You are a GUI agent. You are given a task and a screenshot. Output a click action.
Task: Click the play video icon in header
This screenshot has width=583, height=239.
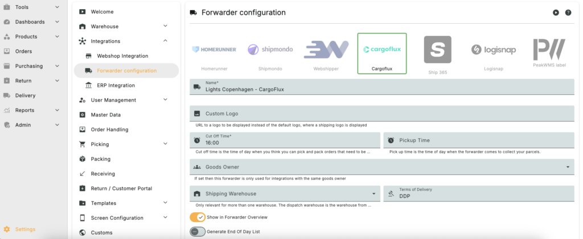[556, 12]
